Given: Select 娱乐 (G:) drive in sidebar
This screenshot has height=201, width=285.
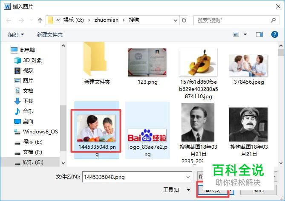Looking at the screenshot, I should tap(29, 162).
